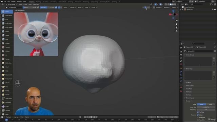217x122 pixels.
Task: Toggle the Preserve Volume checkbox
Action: click(198, 115)
